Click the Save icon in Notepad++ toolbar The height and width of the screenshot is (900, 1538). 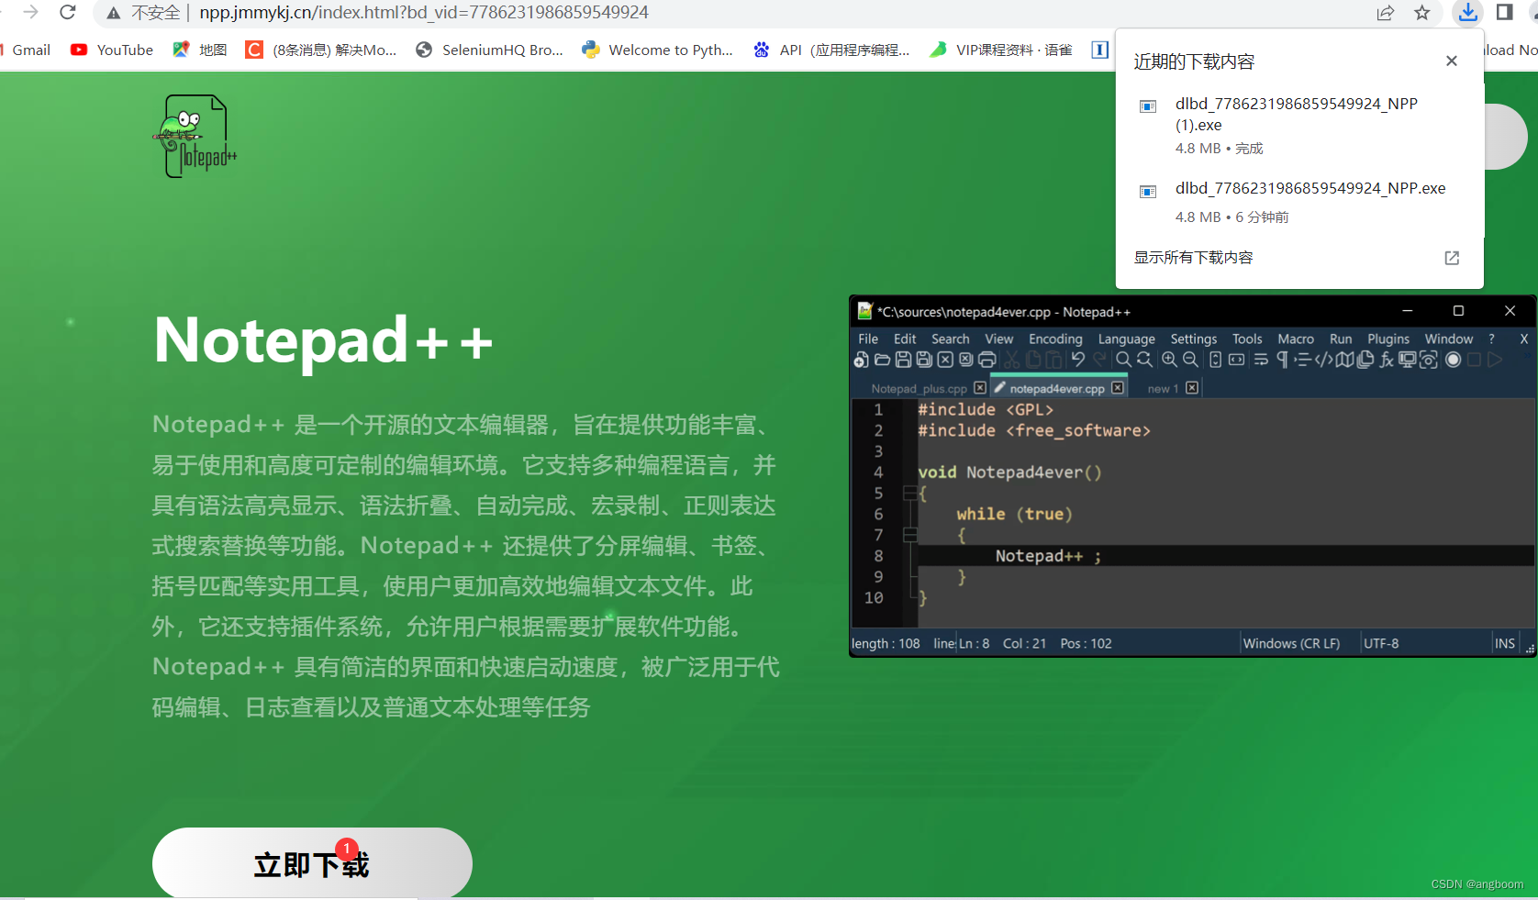903,360
